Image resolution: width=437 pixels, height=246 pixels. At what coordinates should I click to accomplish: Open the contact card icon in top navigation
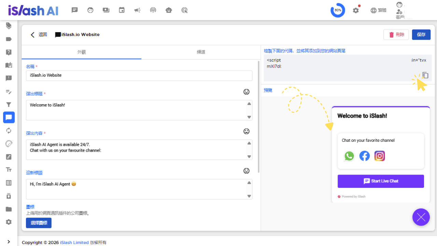106,10
